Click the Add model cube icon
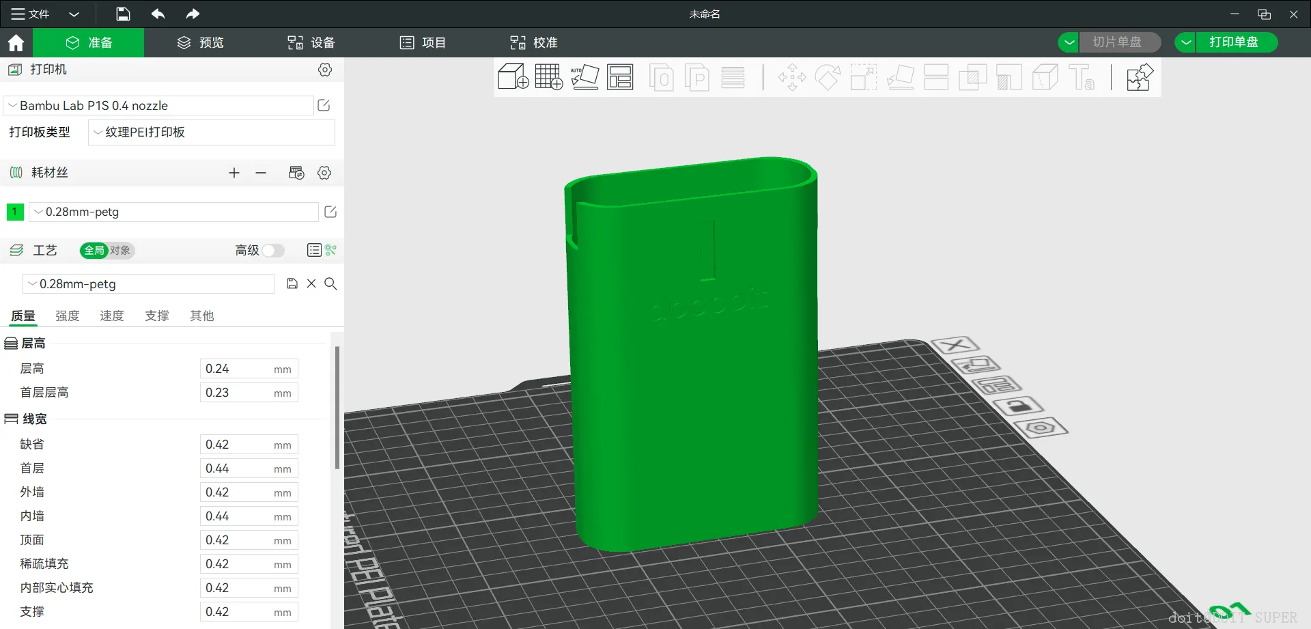The height and width of the screenshot is (629, 1311). pyautogui.click(x=513, y=77)
